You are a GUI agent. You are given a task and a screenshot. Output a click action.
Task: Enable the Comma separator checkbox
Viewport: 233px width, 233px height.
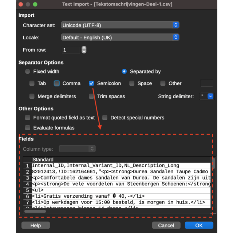tap(57, 83)
